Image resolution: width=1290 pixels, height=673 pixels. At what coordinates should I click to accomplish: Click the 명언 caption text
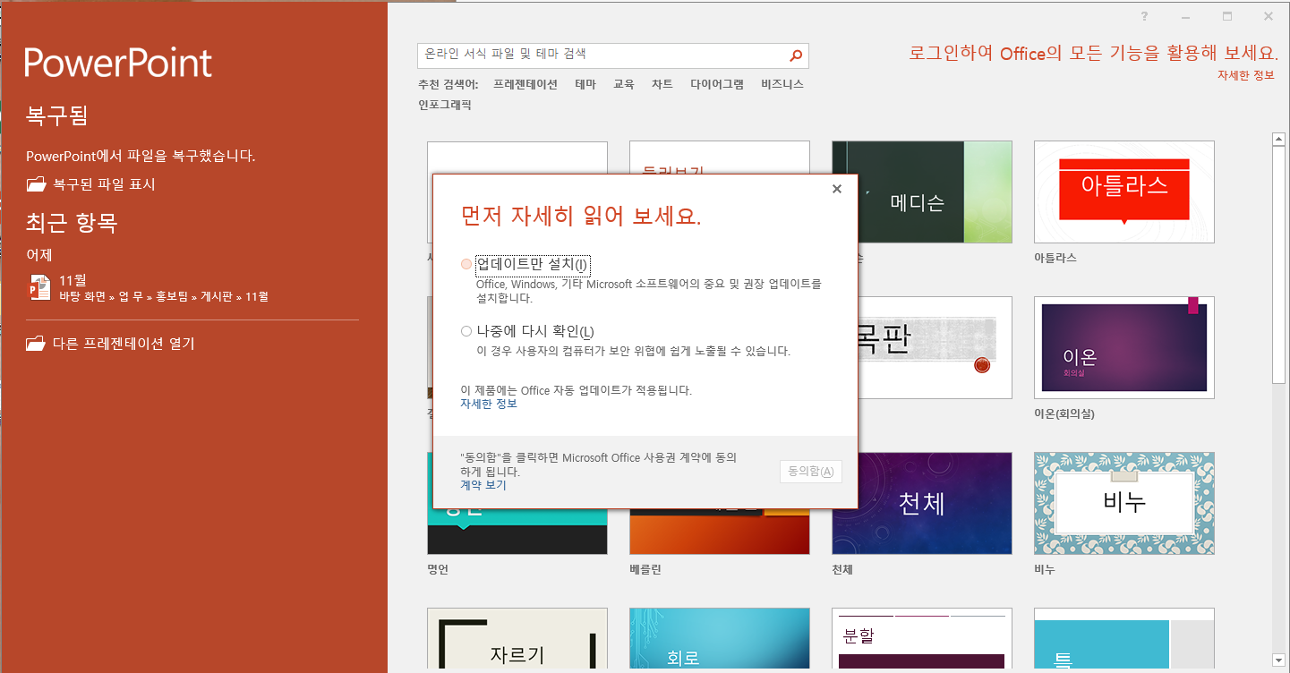click(x=438, y=569)
